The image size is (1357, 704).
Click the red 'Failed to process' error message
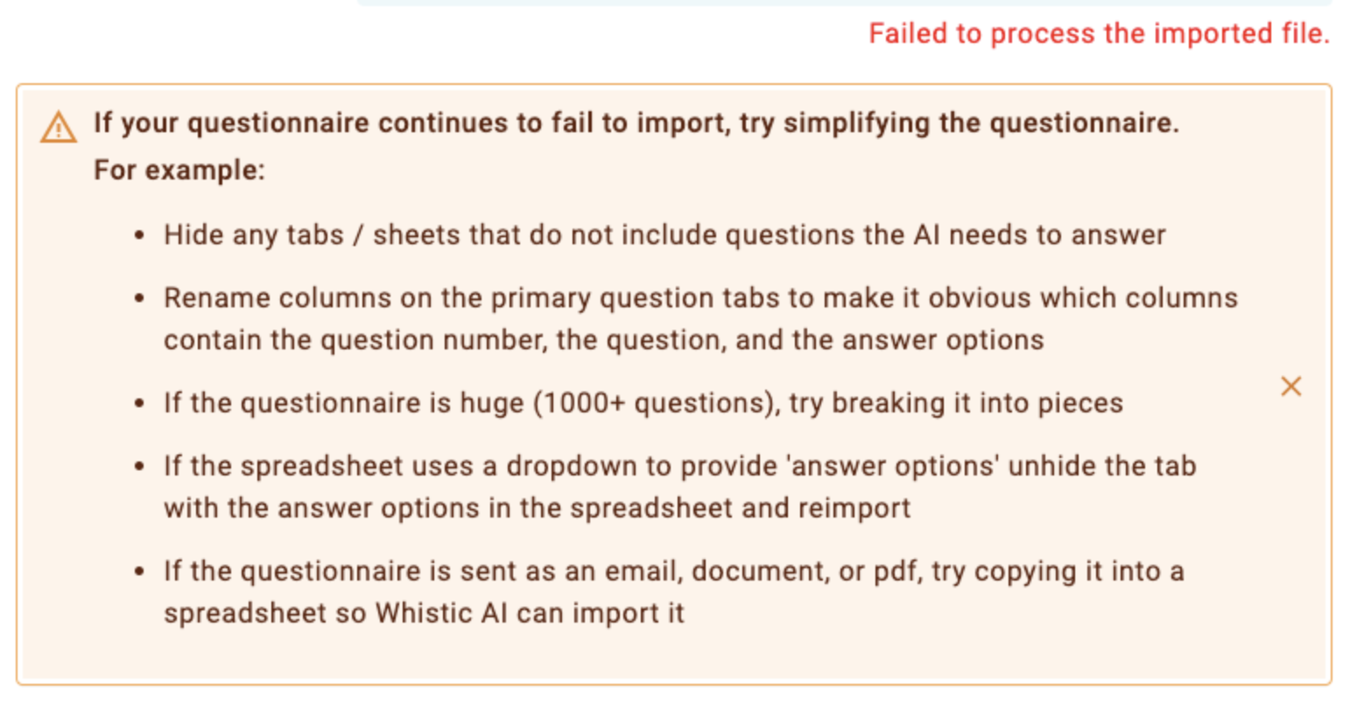click(x=1099, y=33)
